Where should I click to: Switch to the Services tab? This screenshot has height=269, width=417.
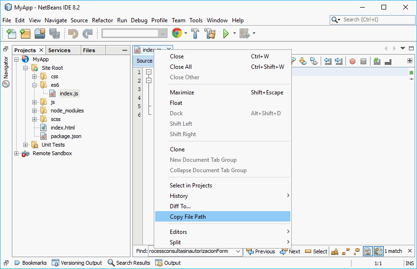[59, 50]
